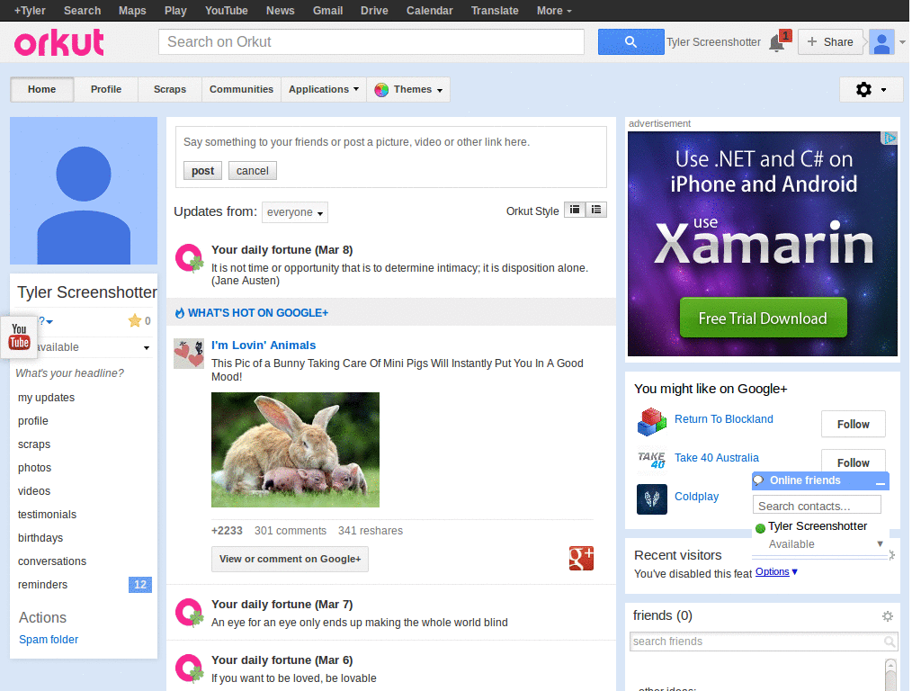This screenshot has height=691, width=921.
Task: Click the friends section gear icon
Action: [x=888, y=616]
